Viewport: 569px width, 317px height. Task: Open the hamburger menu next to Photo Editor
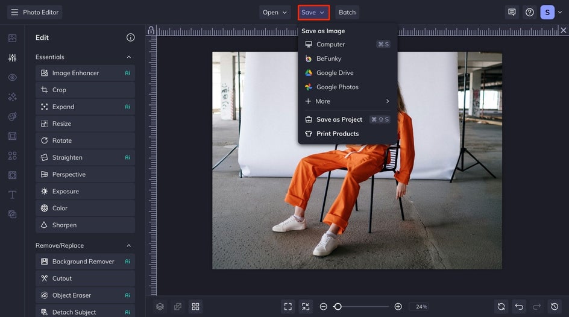click(x=14, y=12)
